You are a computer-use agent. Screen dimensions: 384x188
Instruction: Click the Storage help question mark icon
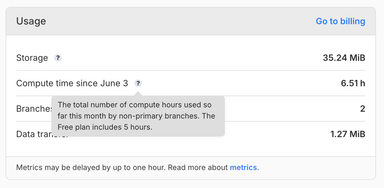pyautogui.click(x=58, y=58)
